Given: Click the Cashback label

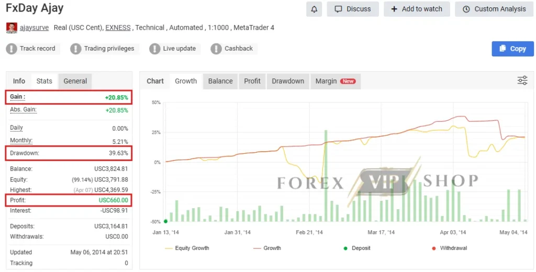Looking at the screenshot, I should pyautogui.click(x=239, y=49).
